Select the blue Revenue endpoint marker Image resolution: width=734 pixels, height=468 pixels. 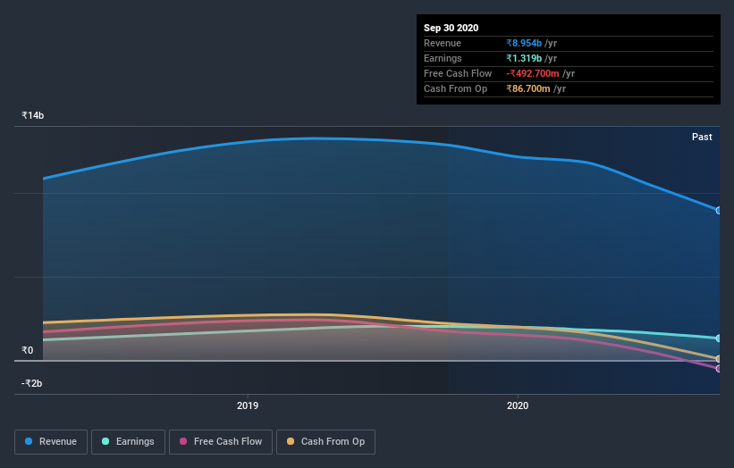[719, 211]
